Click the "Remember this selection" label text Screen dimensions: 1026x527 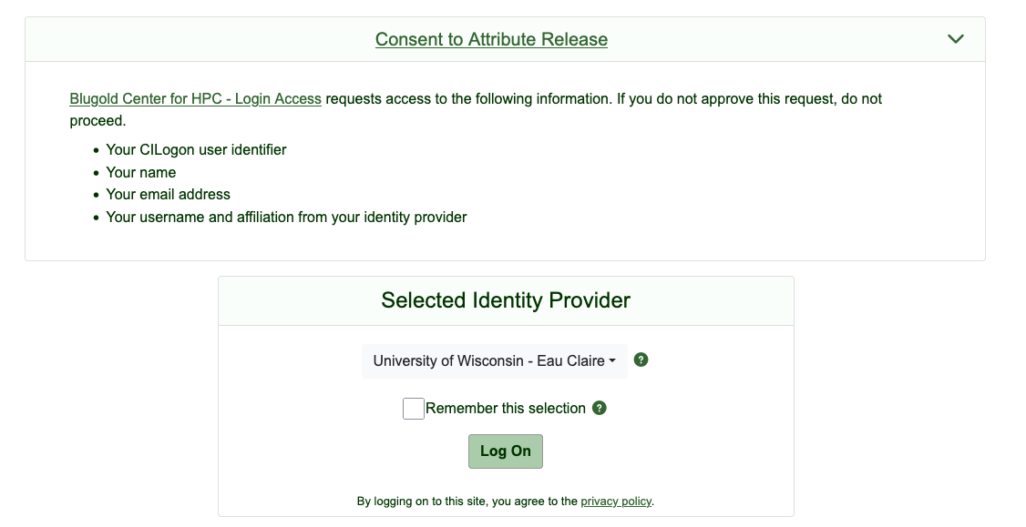(x=505, y=408)
